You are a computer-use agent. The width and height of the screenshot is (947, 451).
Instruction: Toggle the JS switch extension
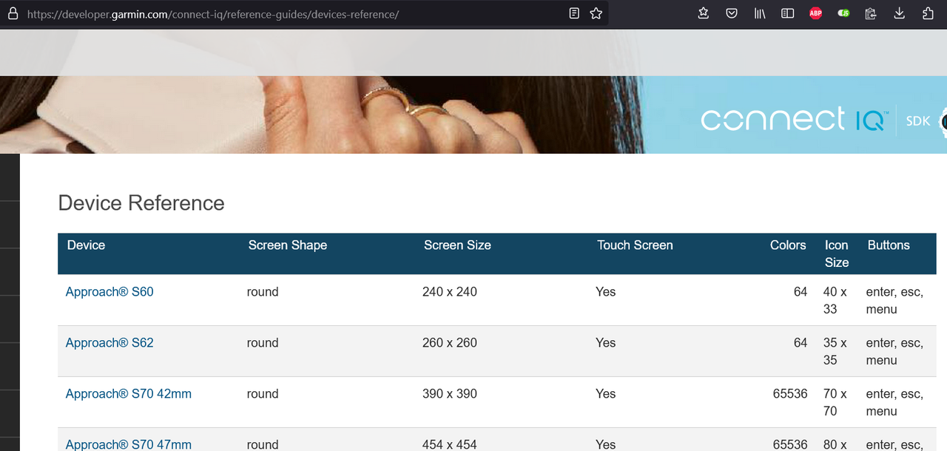[843, 13]
